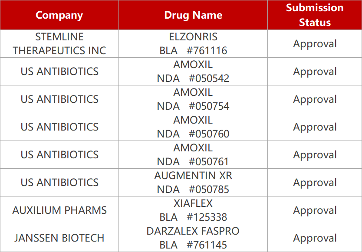
Task: Click the JANSSEN BIOTECH company cell
Action: click(59, 238)
